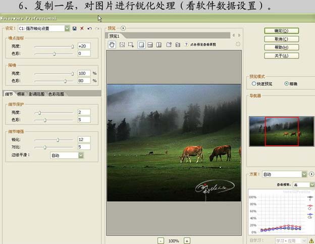Click the 取消(C) button
This screenshot has height=244, width=315.
tap(281, 39)
